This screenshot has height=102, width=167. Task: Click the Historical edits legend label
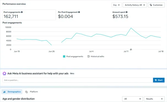97,57
